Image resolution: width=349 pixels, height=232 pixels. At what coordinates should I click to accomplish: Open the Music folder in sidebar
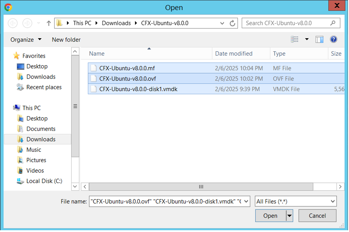click(34, 150)
